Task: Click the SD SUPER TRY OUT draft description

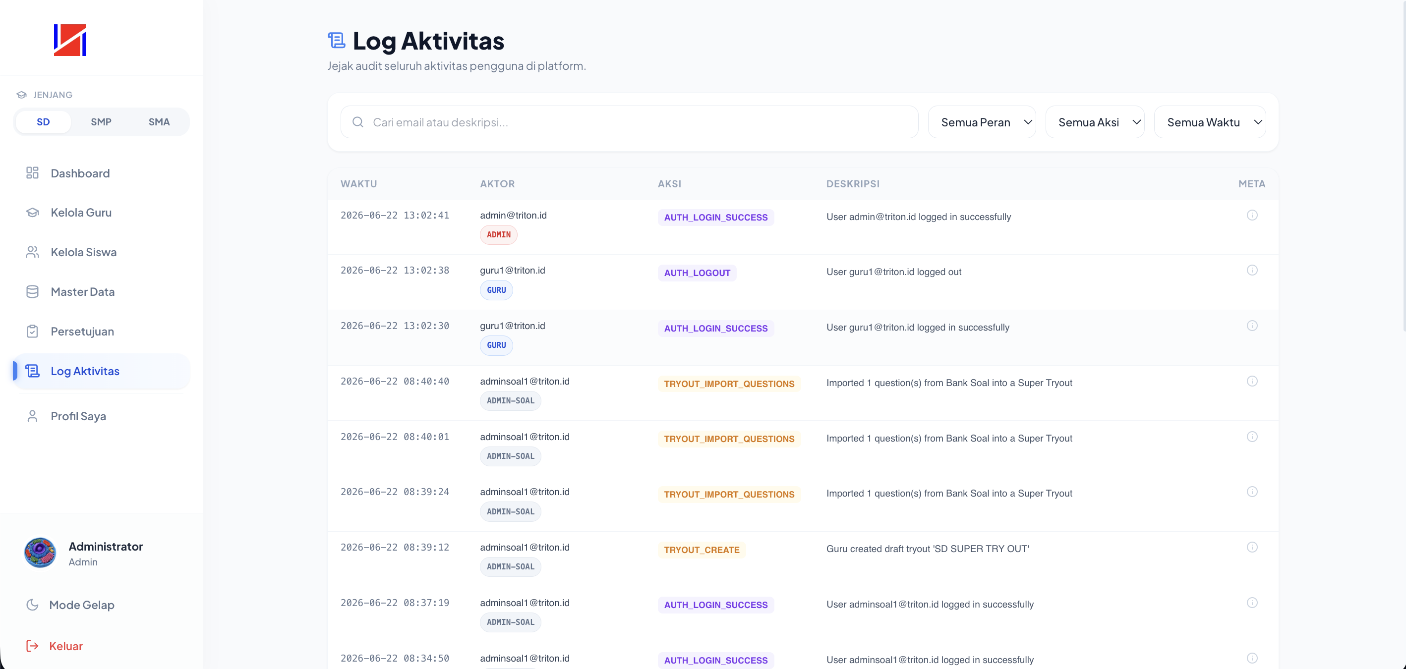Action: point(927,549)
